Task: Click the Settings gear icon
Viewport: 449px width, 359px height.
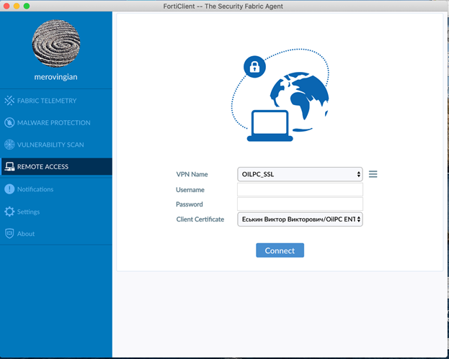Action: [9, 212]
